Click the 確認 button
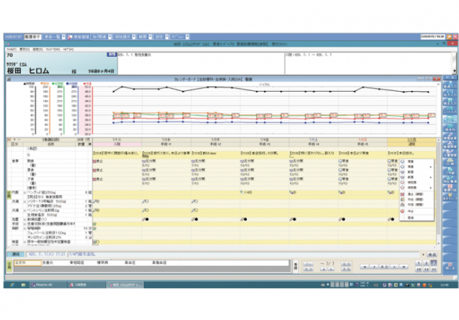 coord(432,255)
